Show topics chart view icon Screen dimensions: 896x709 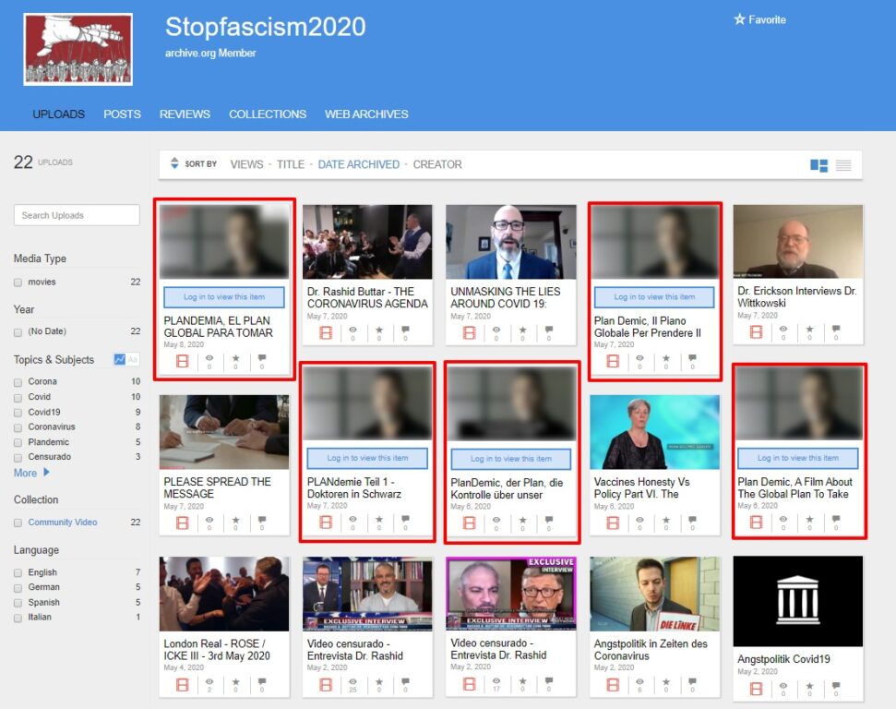pyautogui.click(x=119, y=359)
